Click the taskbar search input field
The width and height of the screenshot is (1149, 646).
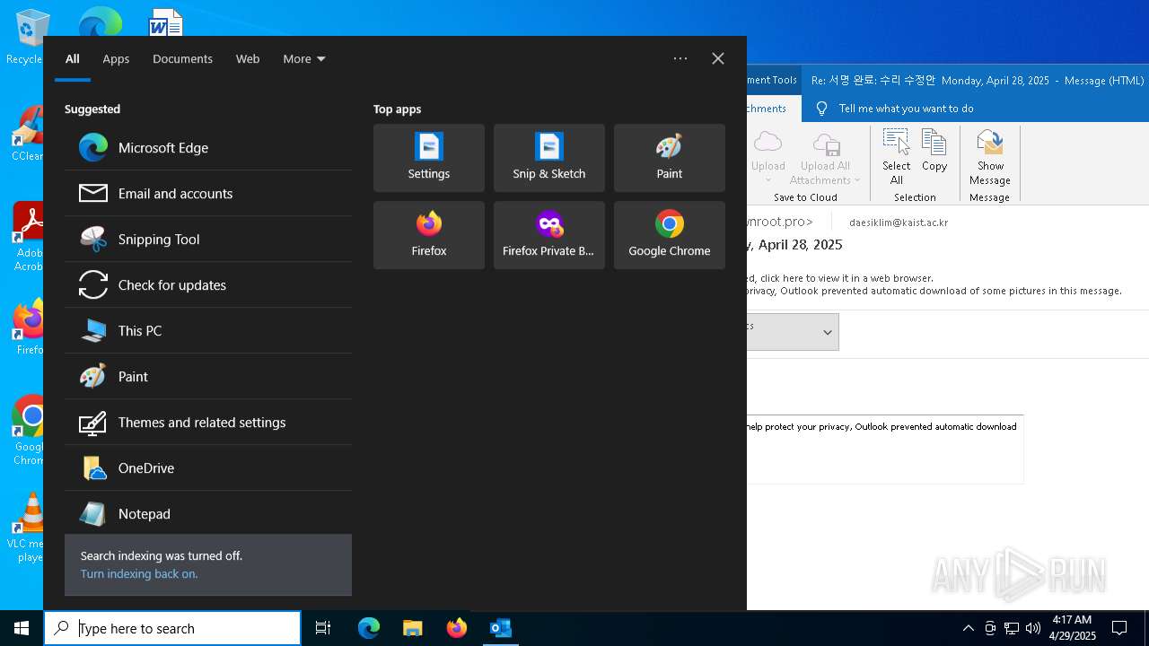[172, 628]
